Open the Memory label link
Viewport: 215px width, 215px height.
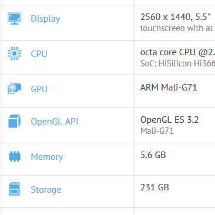pyautogui.click(x=47, y=157)
